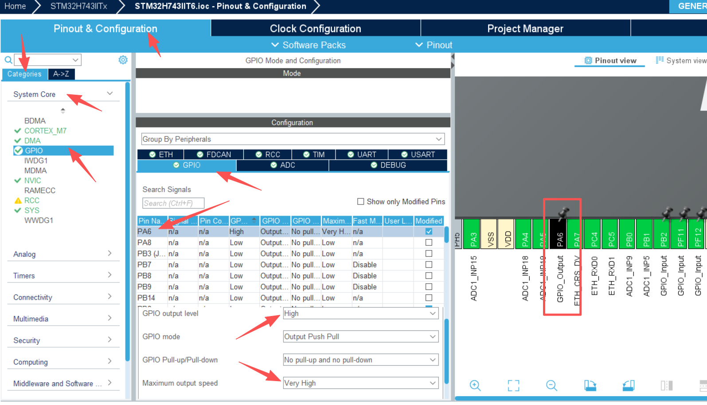Open the Project Manager tab
This screenshot has height=405, width=707.
pos(525,29)
